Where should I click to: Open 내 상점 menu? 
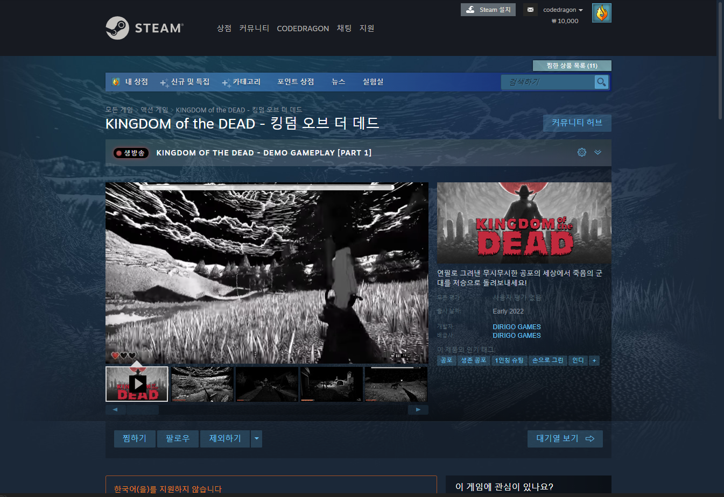coord(136,82)
